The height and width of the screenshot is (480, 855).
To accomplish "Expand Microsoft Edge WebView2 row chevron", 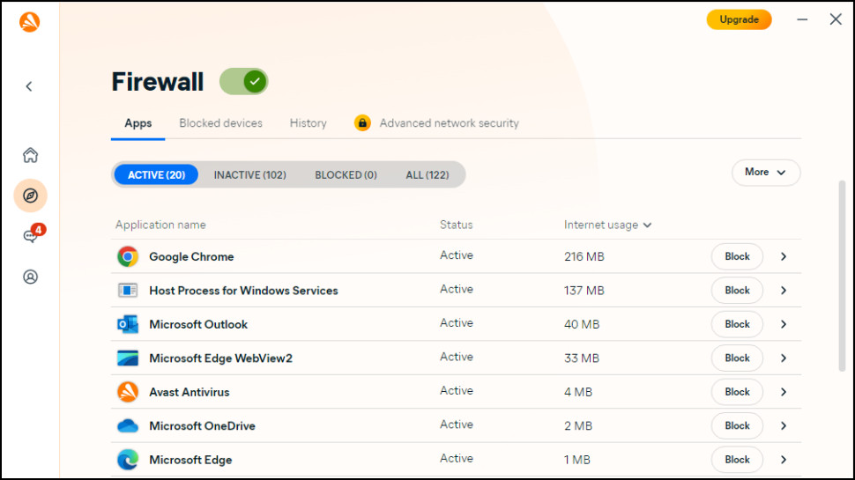I will pyautogui.click(x=784, y=358).
